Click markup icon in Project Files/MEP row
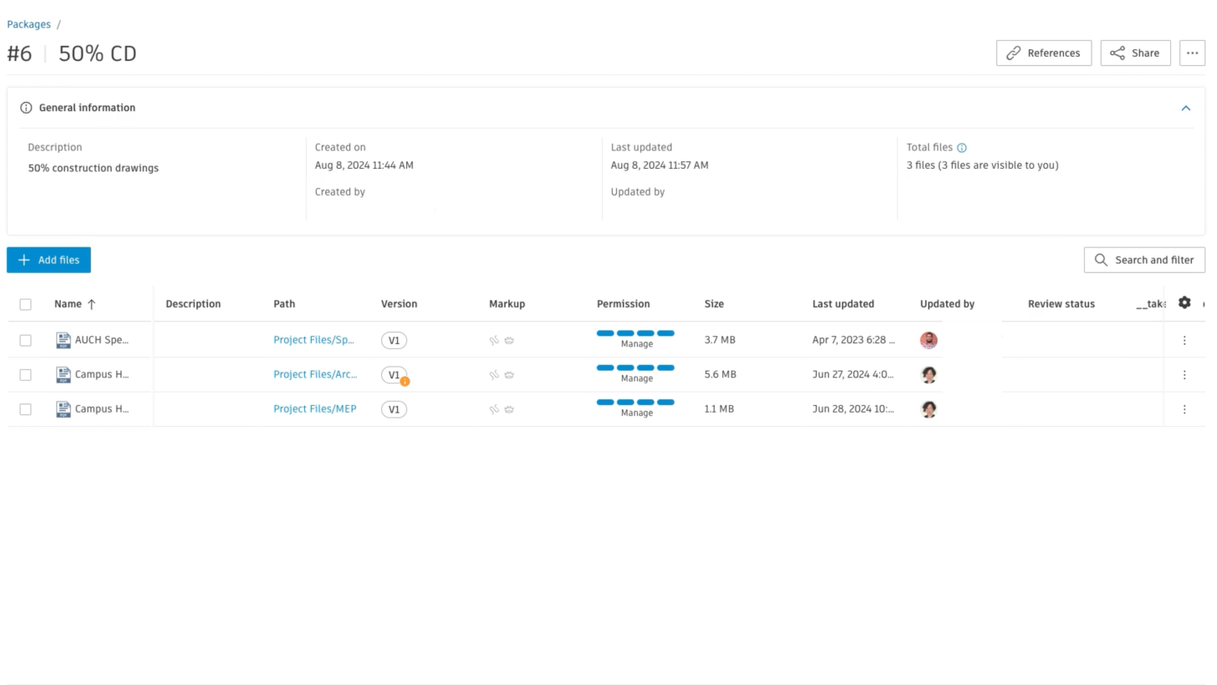The height and width of the screenshot is (685, 1217). [x=494, y=409]
